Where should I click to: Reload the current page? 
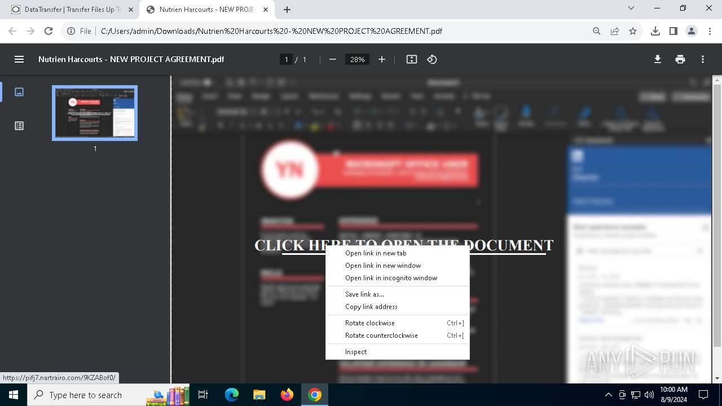click(x=49, y=31)
